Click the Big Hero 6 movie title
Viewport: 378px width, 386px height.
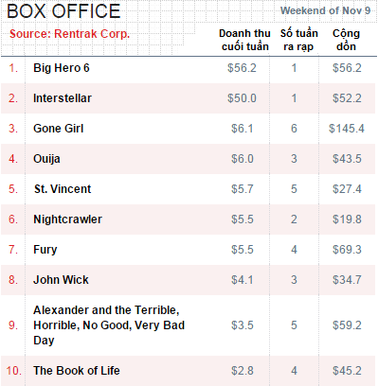(x=62, y=68)
